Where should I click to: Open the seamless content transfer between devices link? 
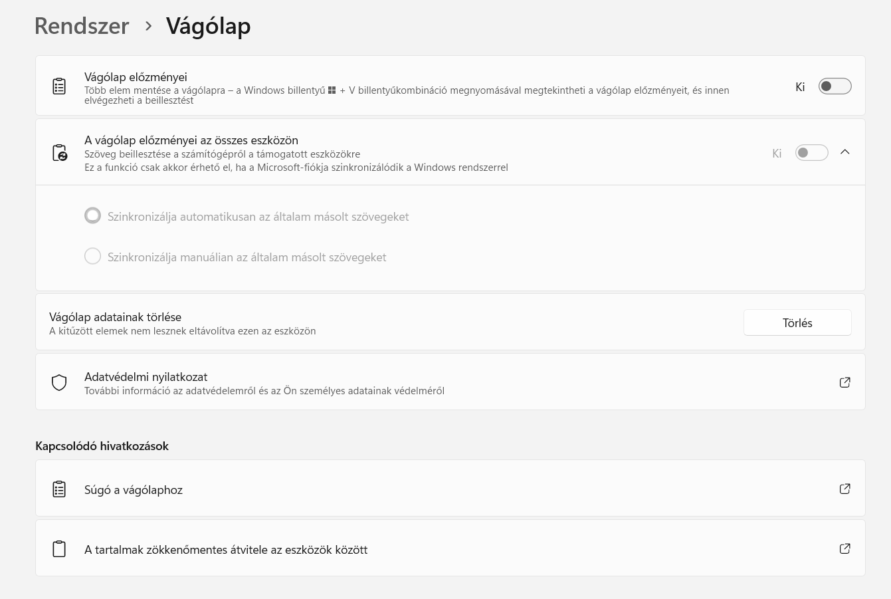point(226,550)
